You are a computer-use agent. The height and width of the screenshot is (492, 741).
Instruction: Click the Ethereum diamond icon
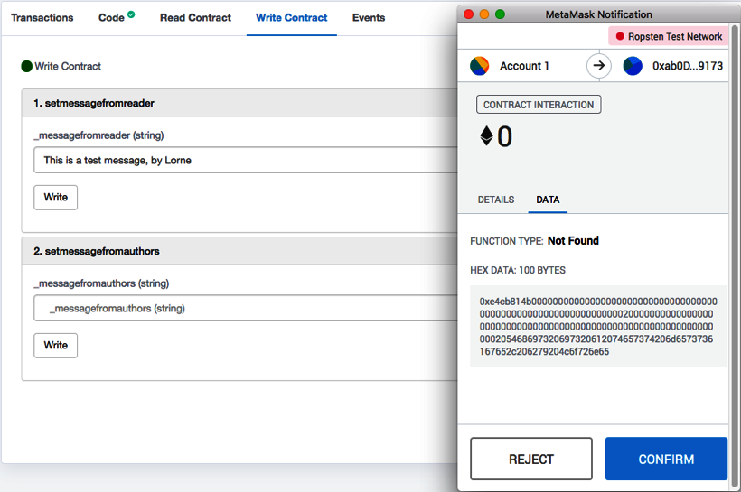[x=486, y=136]
